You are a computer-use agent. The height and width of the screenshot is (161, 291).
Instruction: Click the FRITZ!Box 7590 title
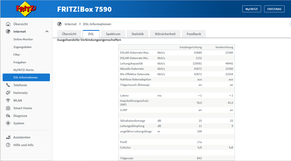pos(84,9)
